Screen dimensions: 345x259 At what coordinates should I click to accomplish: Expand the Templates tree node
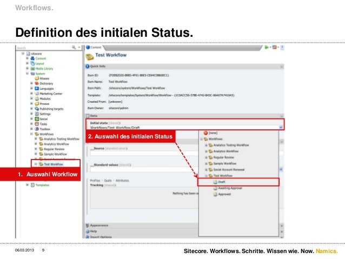coord(27,185)
